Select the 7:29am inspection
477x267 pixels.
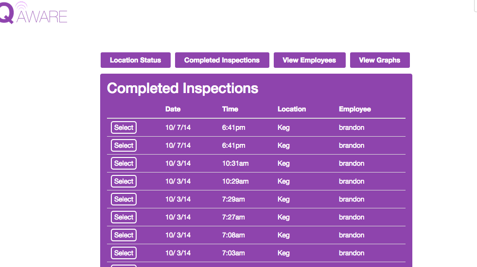[124, 199]
